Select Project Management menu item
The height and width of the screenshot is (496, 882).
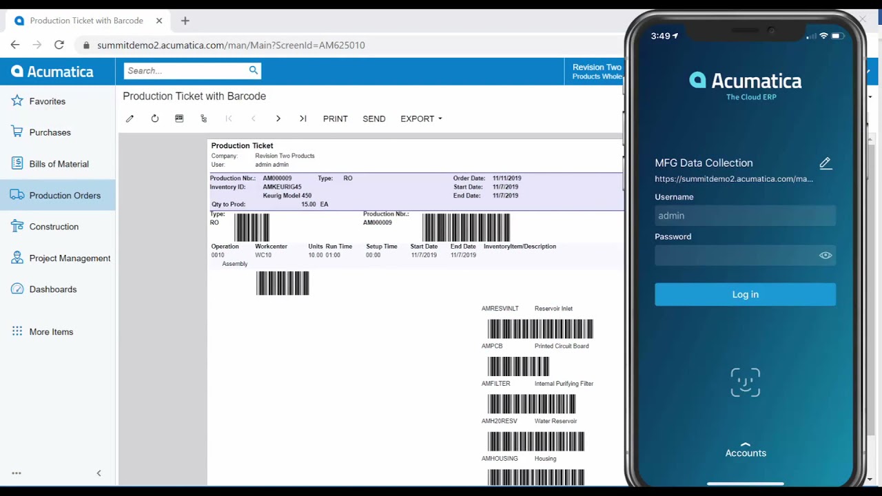(58, 258)
